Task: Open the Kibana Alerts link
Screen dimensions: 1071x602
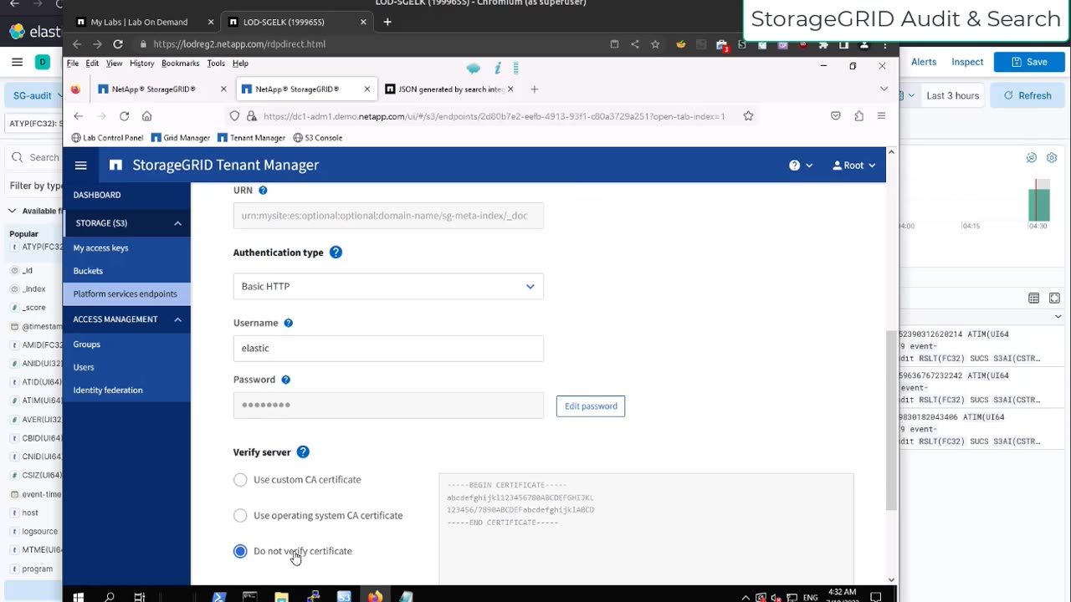Action: coord(924,62)
